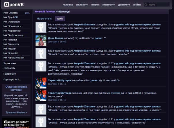Image resolution: width=174 pixels, height=128 pixels.
Task: Open Мої Повідомлення
Action: click(13, 35)
